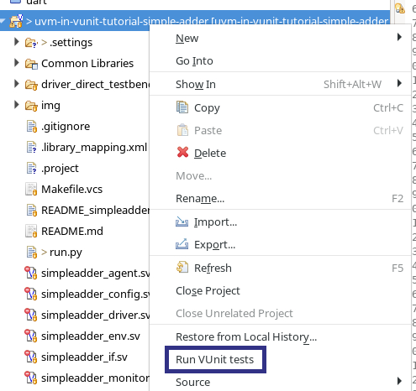This screenshot has height=391, width=416.
Task: Select the .settings folder name
Action: [x=71, y=43]
